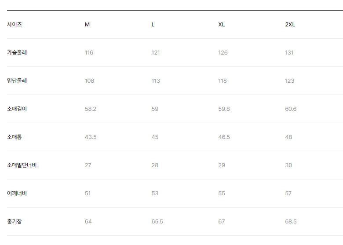
Task: Click the 소매통 row label
Action: click(x=15, y=137)
